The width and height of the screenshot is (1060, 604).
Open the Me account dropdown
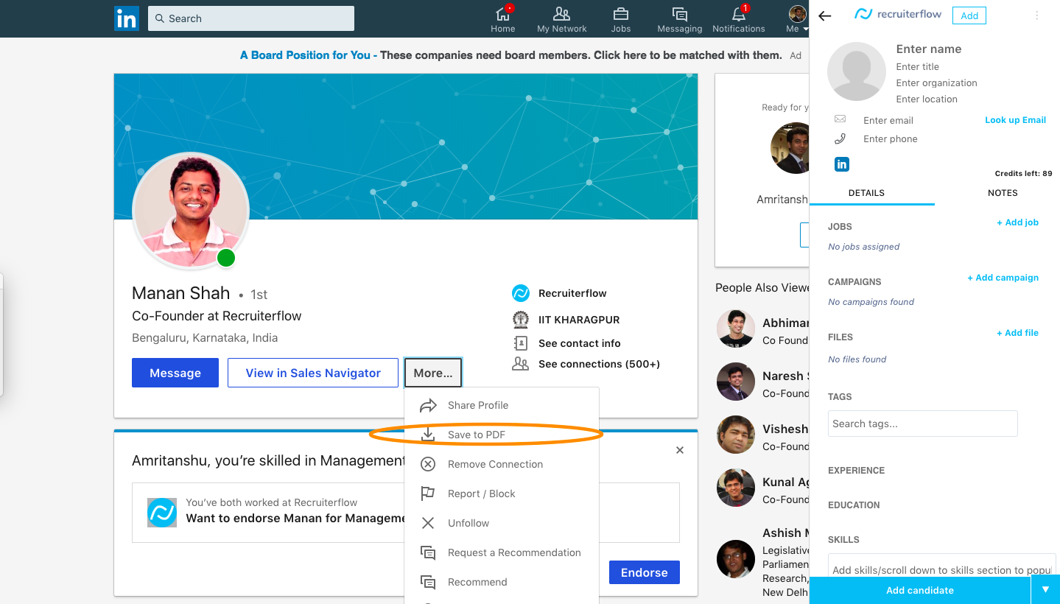pyautogui.click(x=797, y=19)
